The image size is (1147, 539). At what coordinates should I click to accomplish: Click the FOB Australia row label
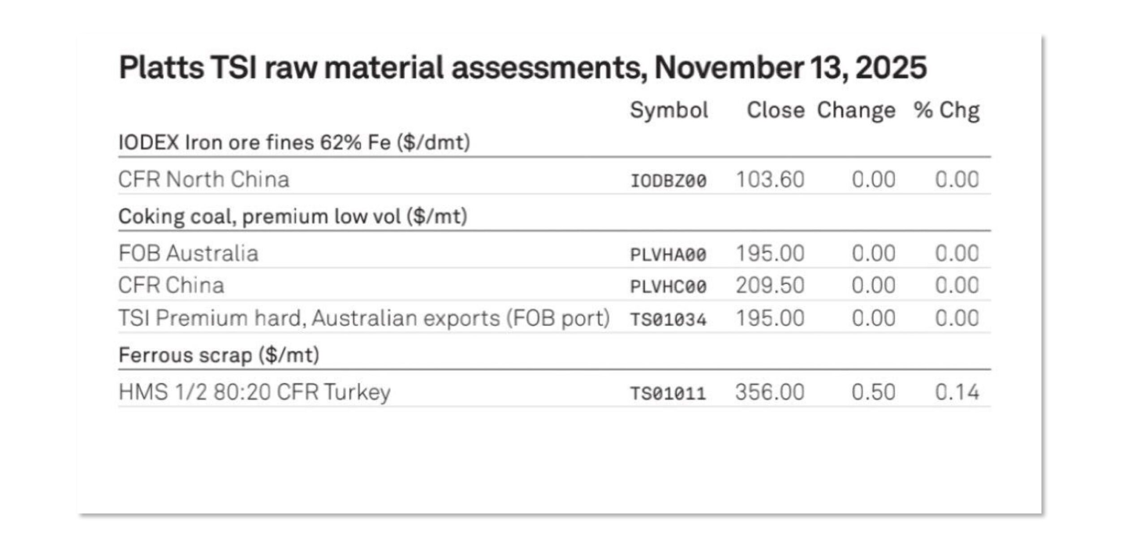(189, 253)
